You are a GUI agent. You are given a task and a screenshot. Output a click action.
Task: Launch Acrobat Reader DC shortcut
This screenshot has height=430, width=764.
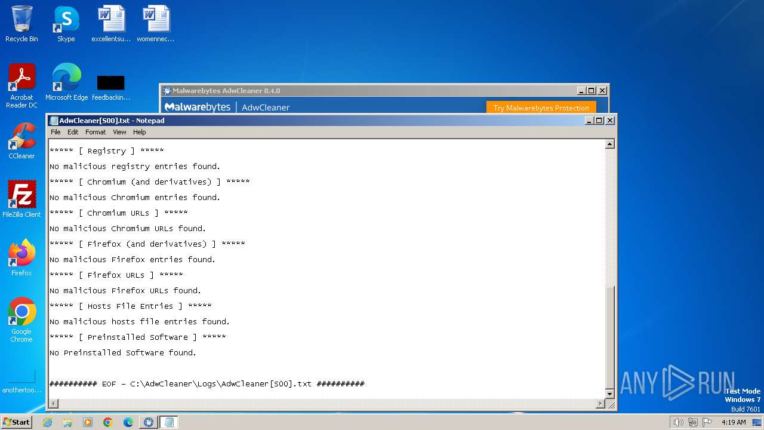21,86
